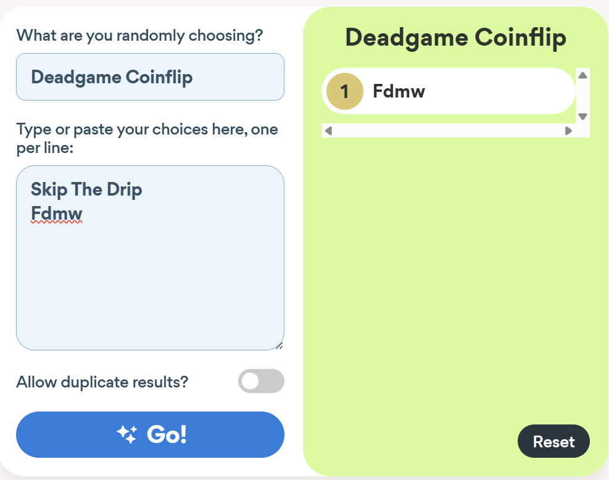Click the horizontal scrollbar track under results
Screen dimensions: 609x480
pos(449,131)
